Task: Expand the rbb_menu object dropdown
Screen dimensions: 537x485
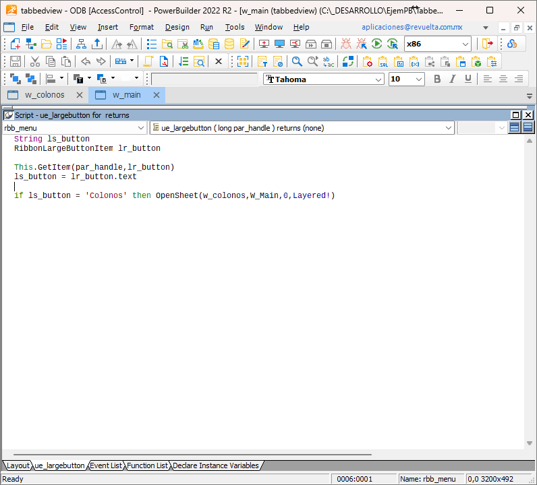Action: pos(141,127)
